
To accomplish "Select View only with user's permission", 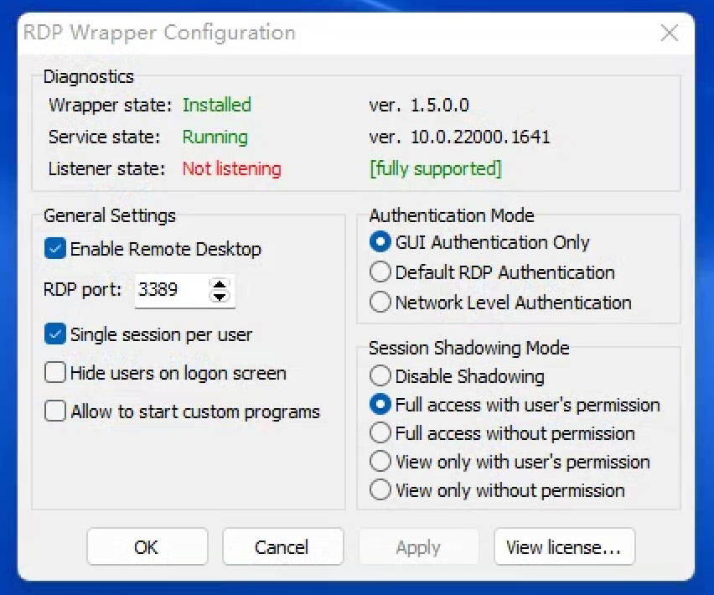I will coord(380,462).
